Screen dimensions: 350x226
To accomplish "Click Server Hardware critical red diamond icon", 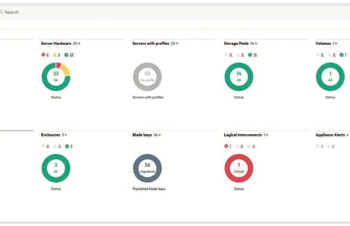I will click(x=43, y=54).
